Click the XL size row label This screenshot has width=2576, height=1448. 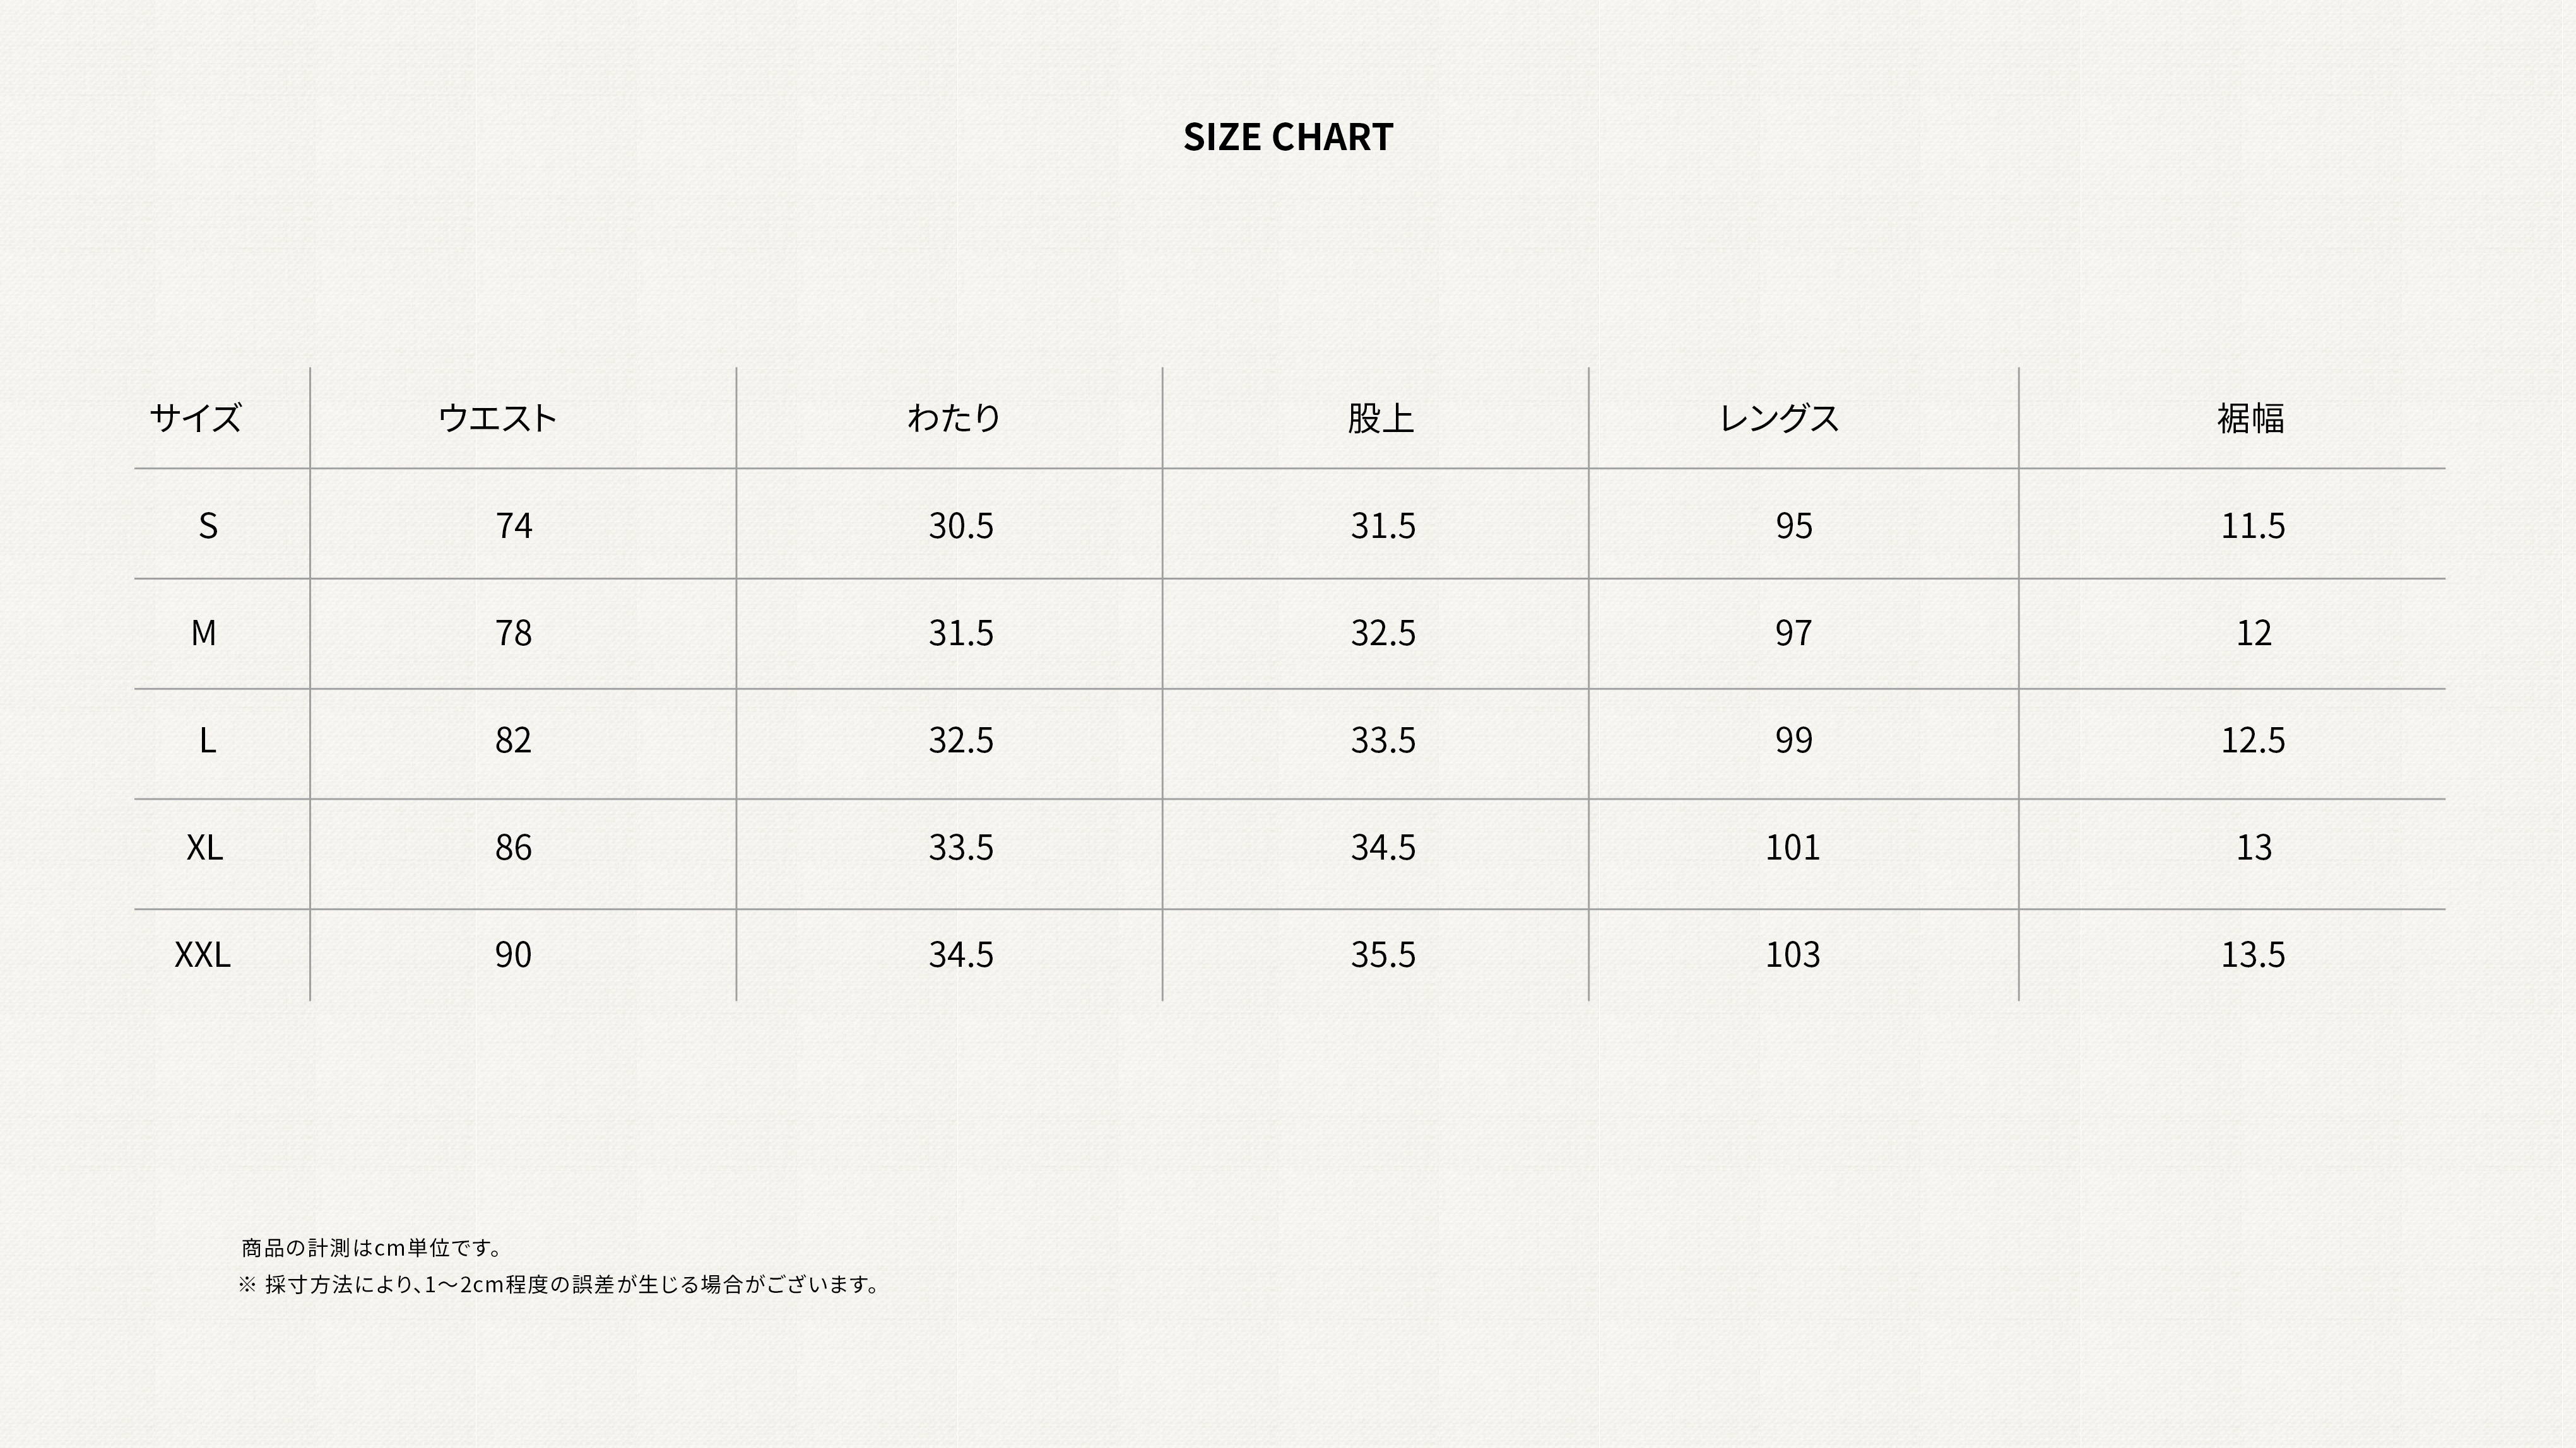tap(204, 848)
